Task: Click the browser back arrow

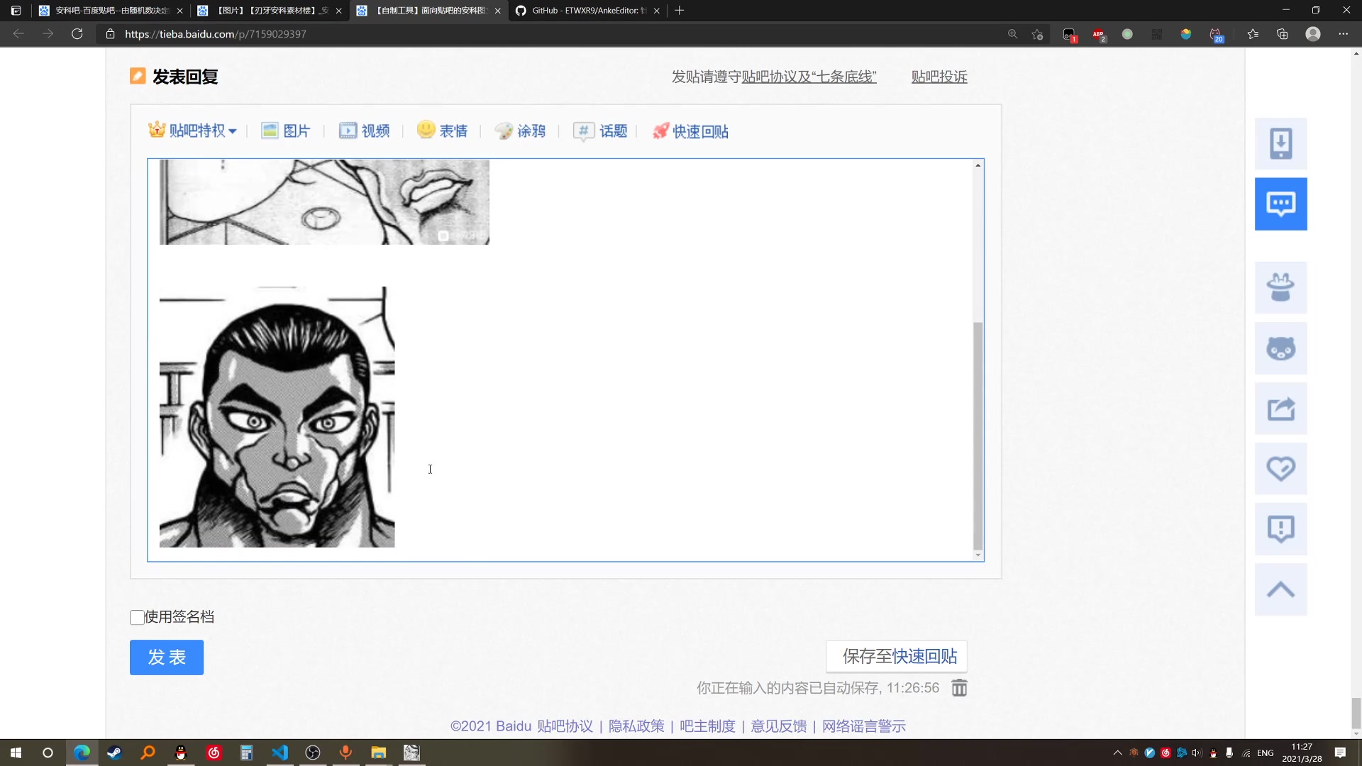Action: click(x=18, y=34)
